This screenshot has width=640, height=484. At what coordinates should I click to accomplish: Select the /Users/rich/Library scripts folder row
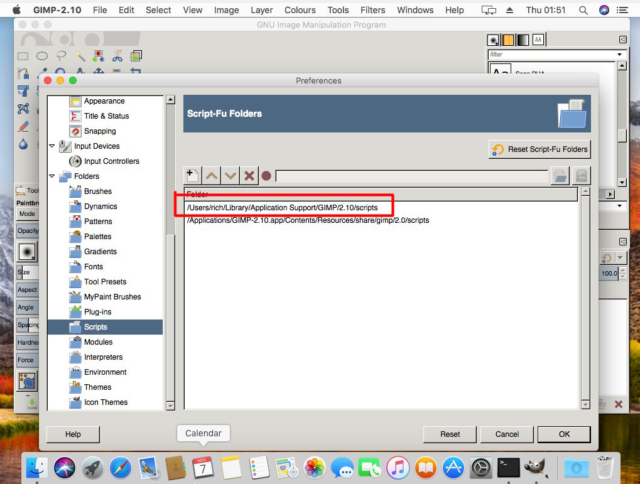pyautogui.click(x=381, y=207)
